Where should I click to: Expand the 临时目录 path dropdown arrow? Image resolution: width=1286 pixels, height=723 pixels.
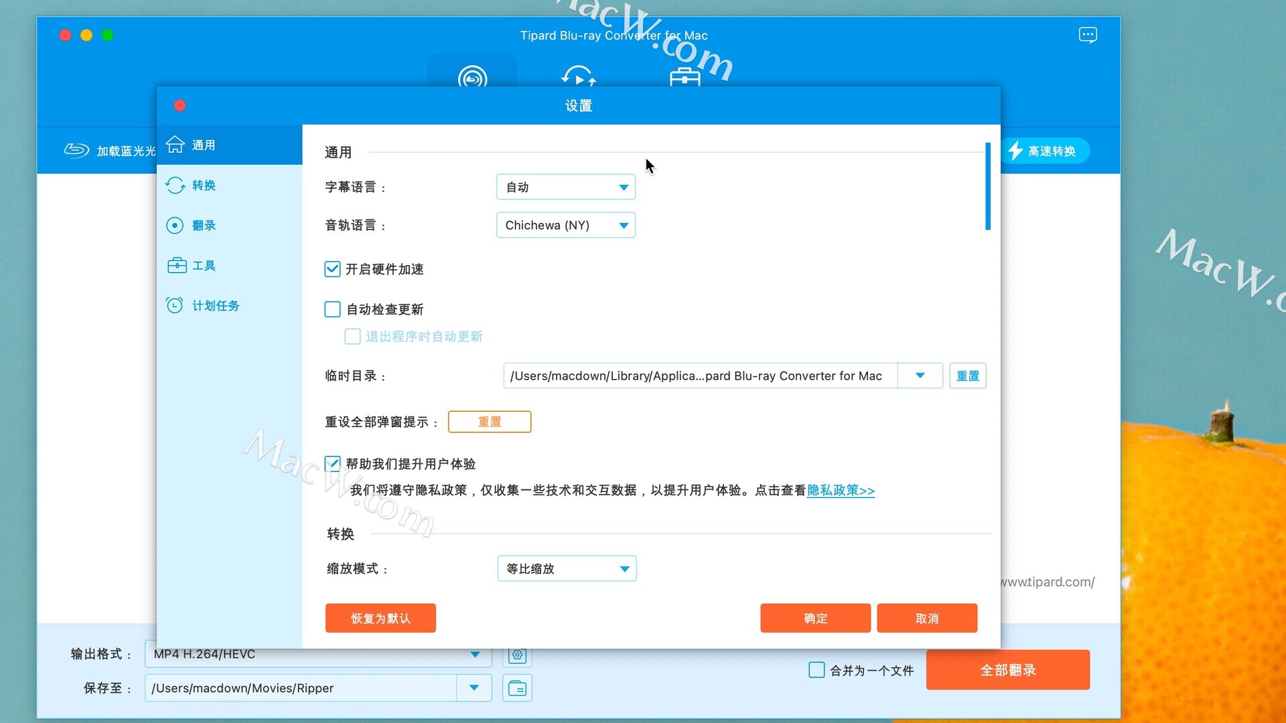coord(920,376)
